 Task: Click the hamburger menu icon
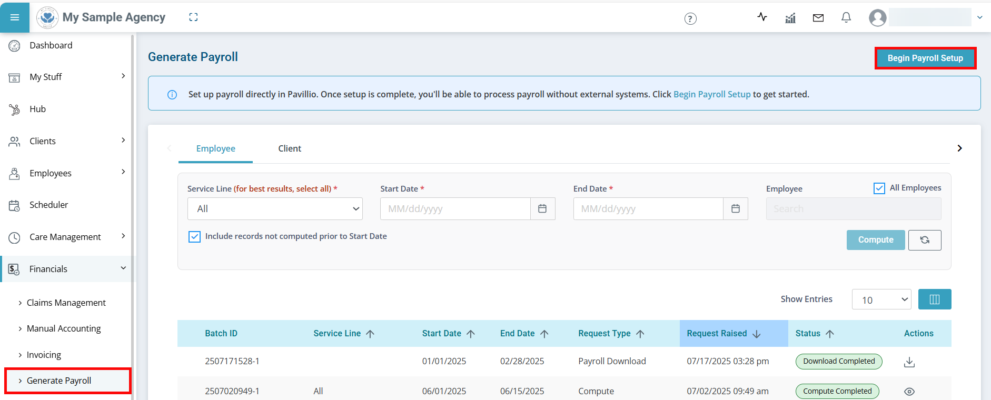15,17
